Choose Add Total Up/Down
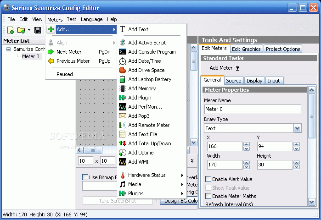Viewport: 321px width, 220px height. point(152,143)
